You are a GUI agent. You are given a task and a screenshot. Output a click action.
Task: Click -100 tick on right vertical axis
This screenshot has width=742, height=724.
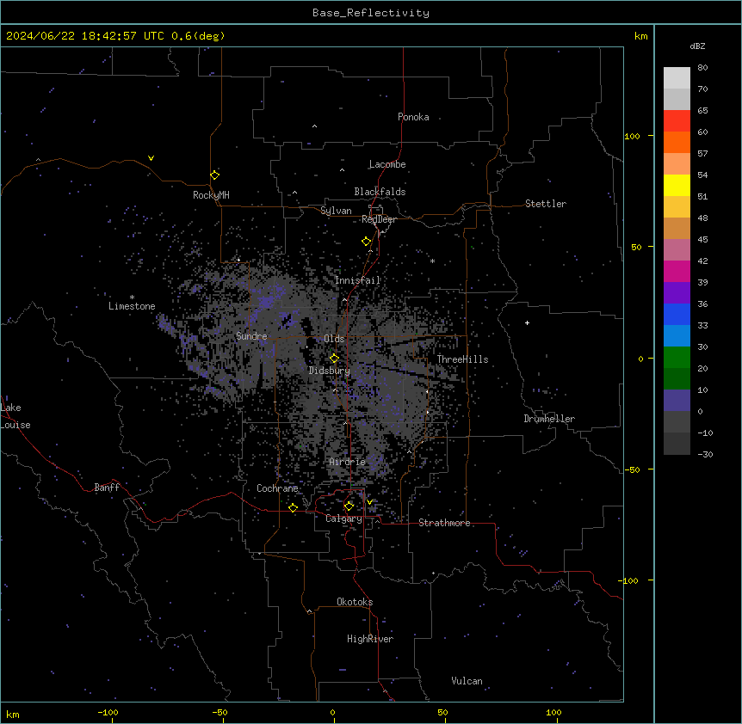628,580
